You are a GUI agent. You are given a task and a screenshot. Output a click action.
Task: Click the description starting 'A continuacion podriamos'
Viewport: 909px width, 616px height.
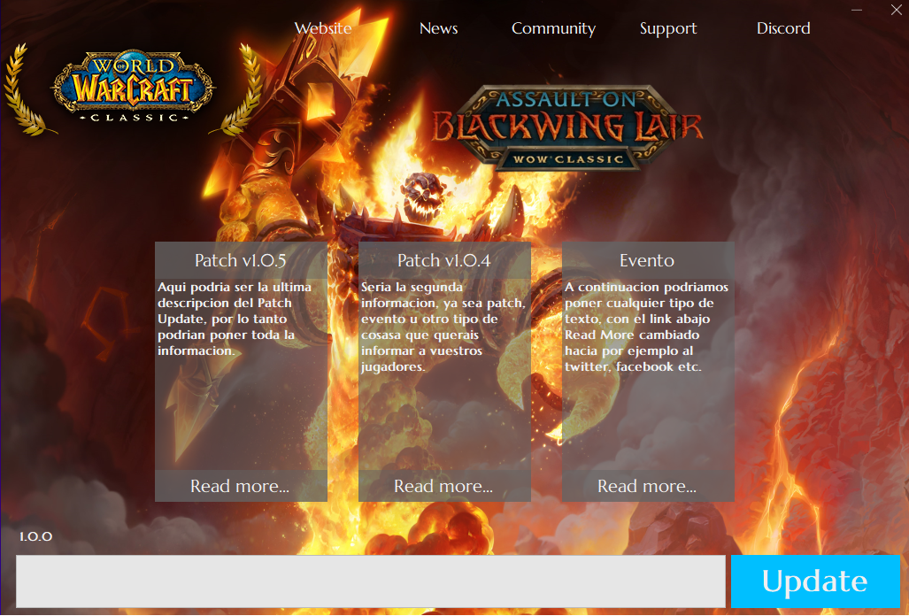pyautogui.click(x=646, y=327)
